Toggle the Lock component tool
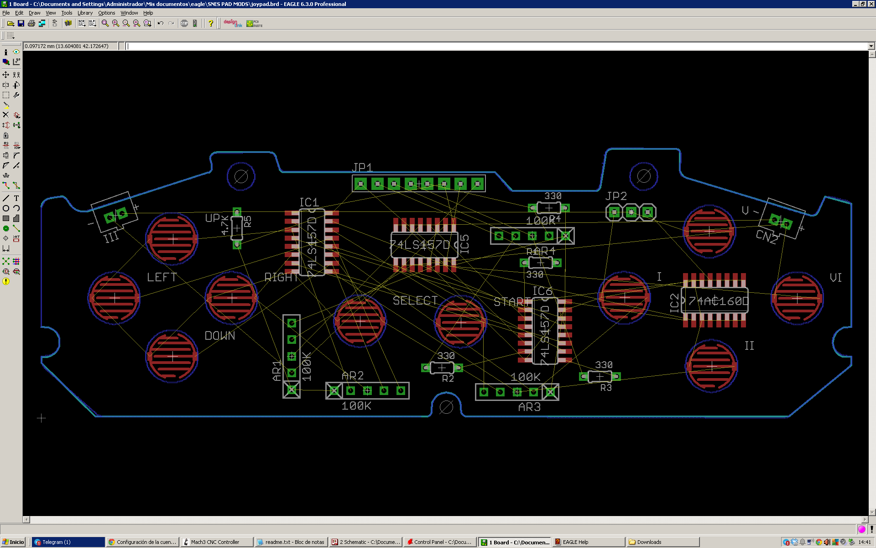 point(6,135)
